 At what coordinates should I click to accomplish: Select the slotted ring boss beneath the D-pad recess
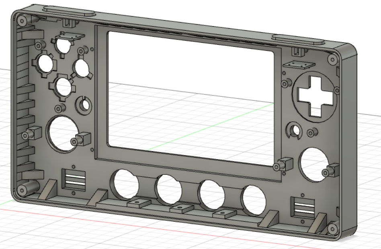[x=294, y=131]
